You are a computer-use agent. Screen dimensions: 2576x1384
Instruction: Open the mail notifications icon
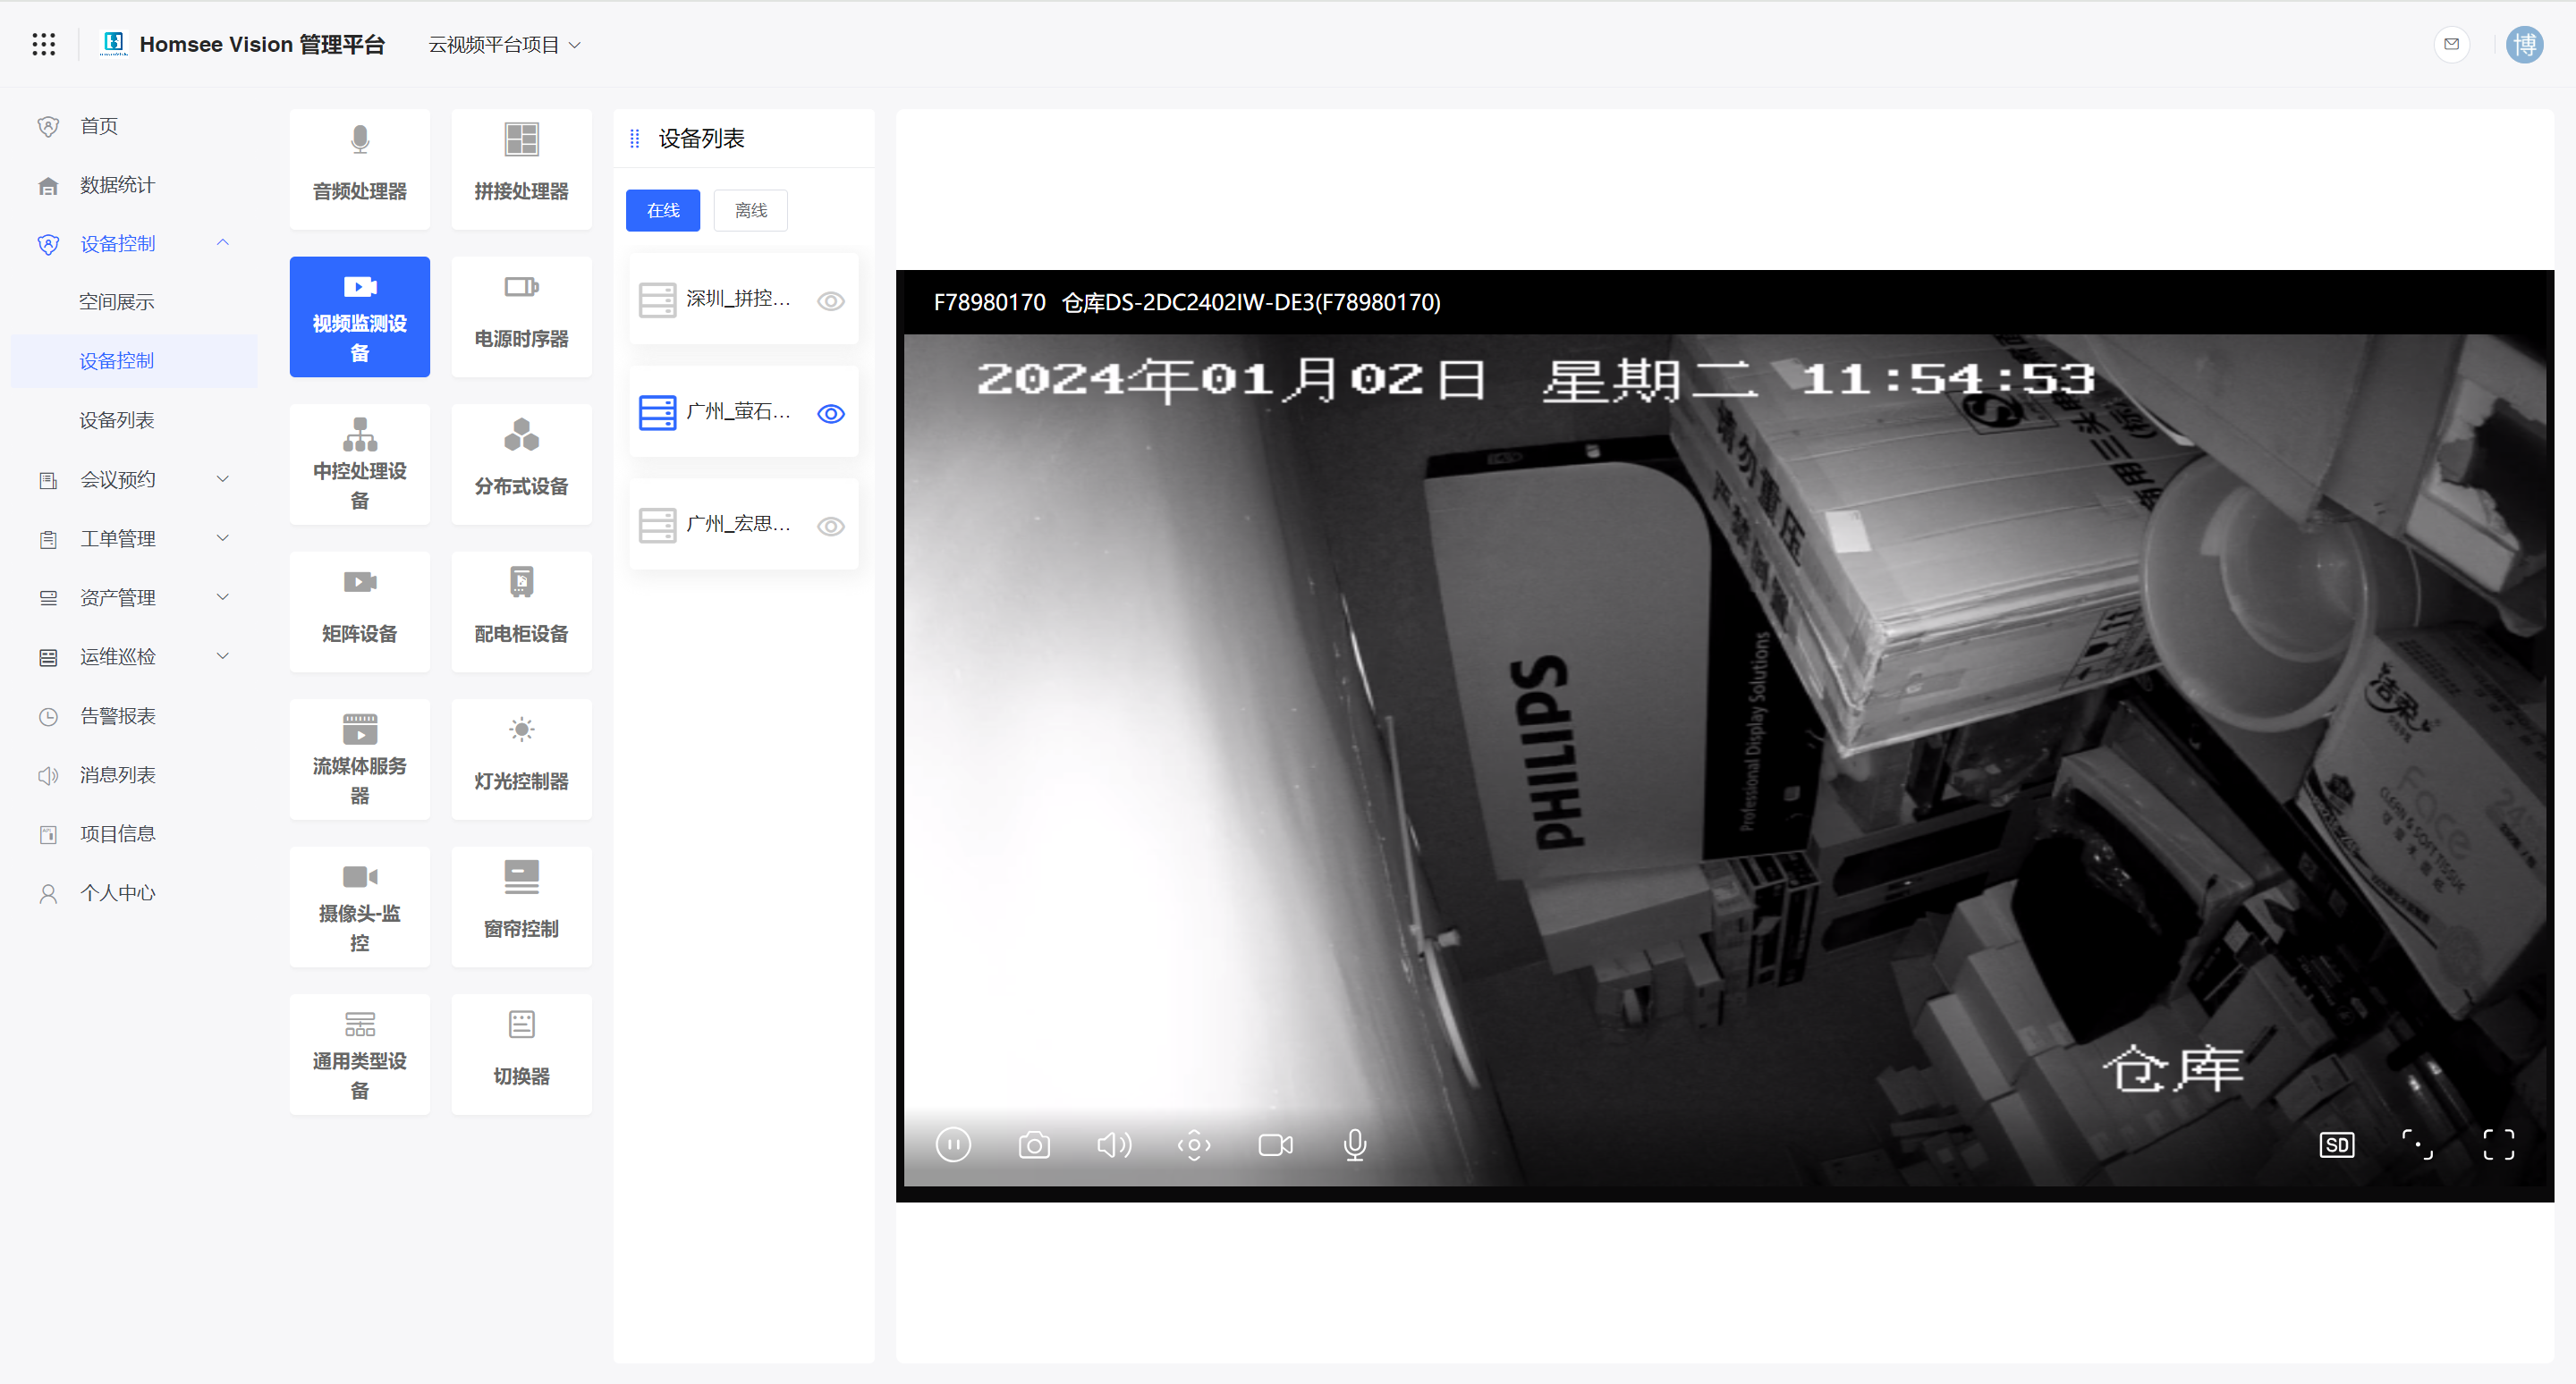click(2451, 44)
